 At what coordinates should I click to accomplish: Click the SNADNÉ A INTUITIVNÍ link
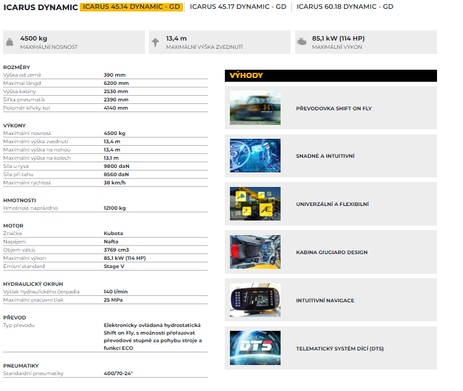(325, 156)
